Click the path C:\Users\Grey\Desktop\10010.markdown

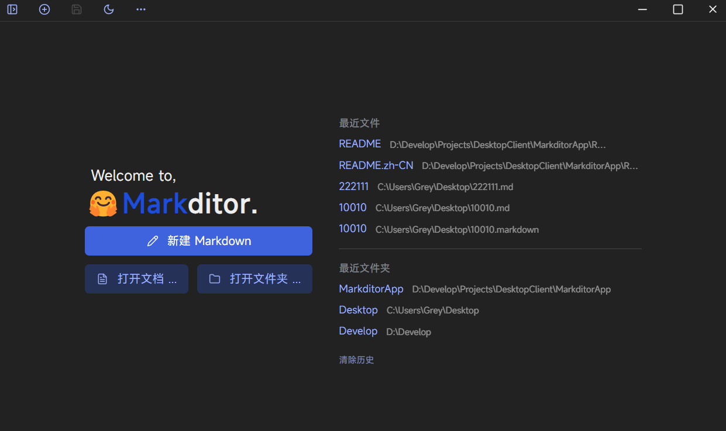pyautogui.click(x=457, y=229)
